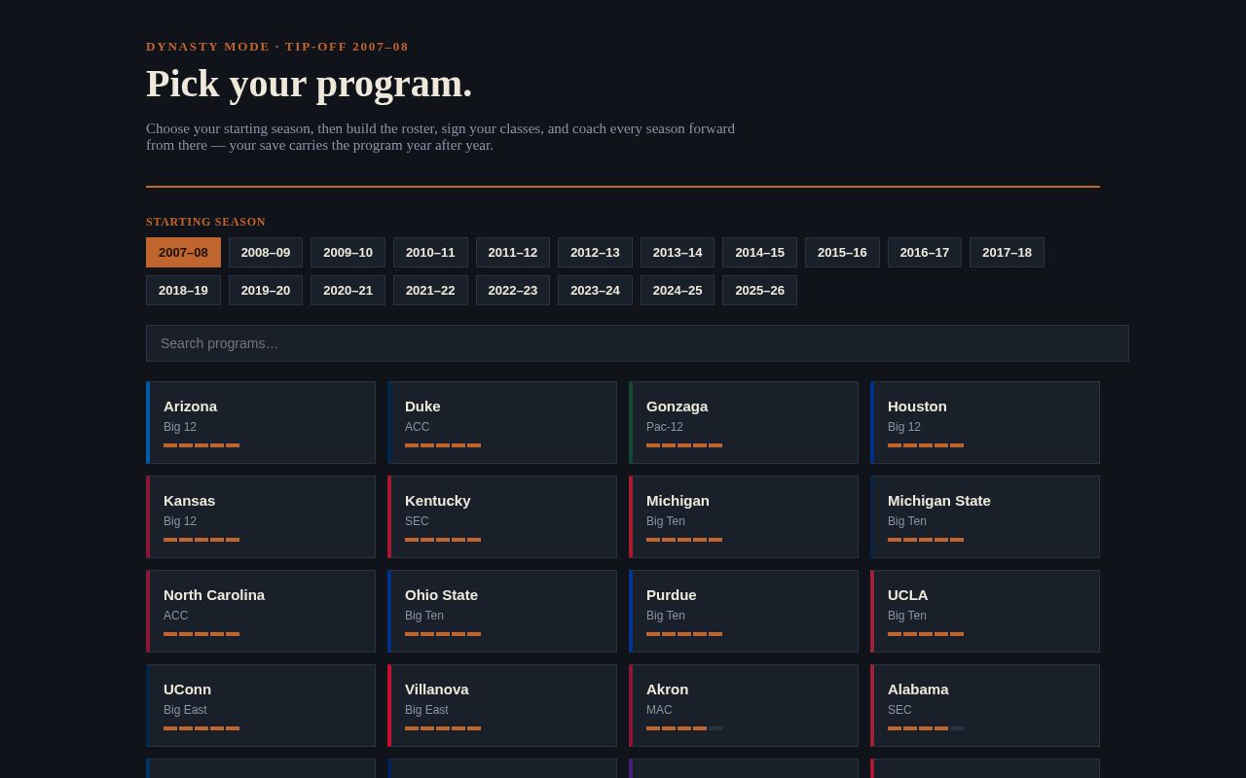Select the 2016–17 season

[x=925, y=252]
